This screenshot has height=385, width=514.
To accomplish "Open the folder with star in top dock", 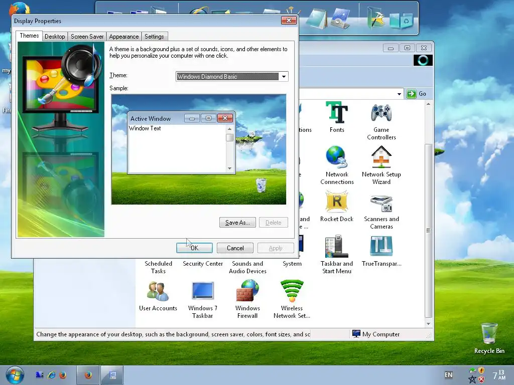I will tap(376, 18).
